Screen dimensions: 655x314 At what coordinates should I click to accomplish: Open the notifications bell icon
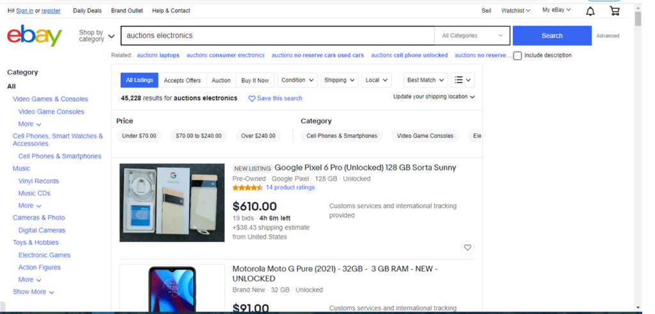[590, 11]
